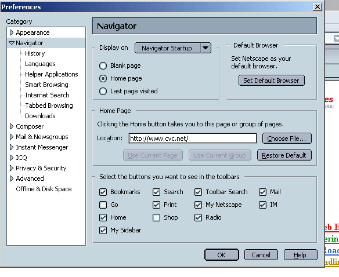This screenshot has height=277, width=339.
Task: Toggle the My Sidebar checkbox
Action: coord(103,230)
